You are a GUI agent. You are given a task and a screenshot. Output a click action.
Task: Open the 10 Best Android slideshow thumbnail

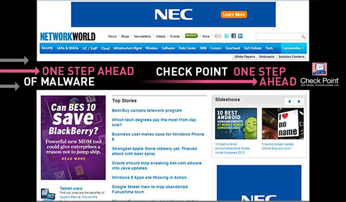pos(236,124)
